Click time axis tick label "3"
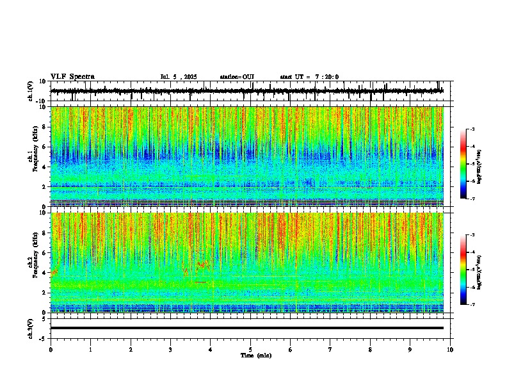This screenshot has width=507, height=392. point(170,350)
